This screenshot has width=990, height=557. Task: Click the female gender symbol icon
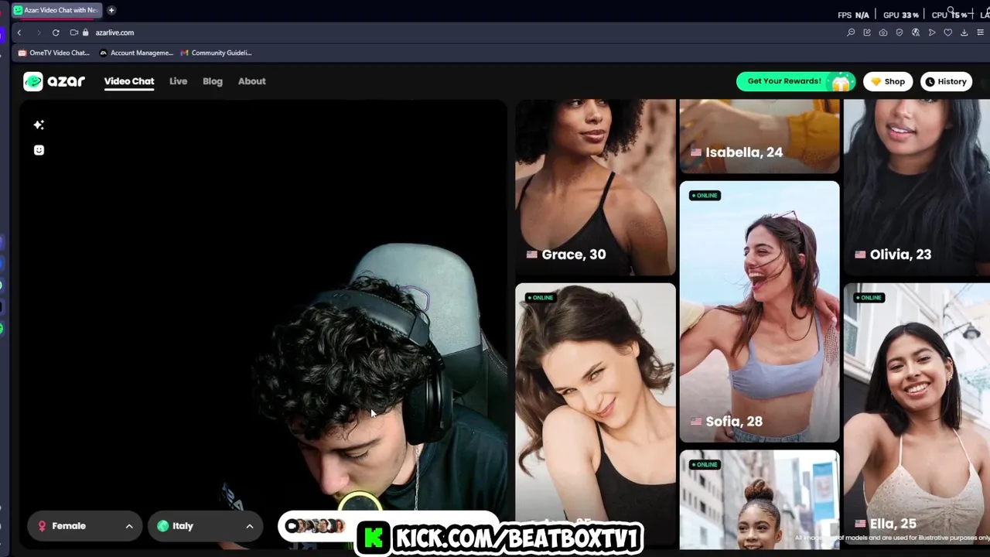pos(42,526)
